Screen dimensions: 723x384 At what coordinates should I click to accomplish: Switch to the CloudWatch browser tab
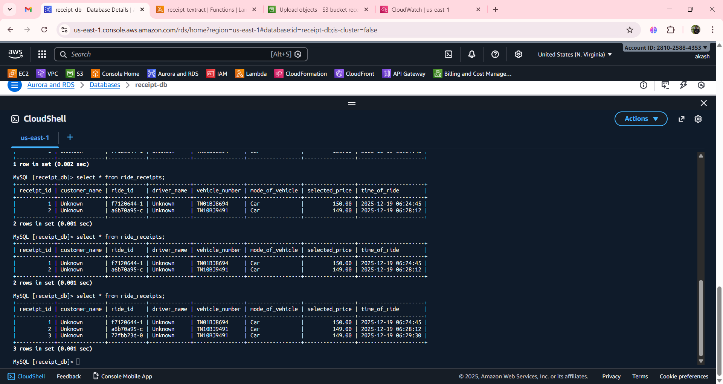coord(420,9)
